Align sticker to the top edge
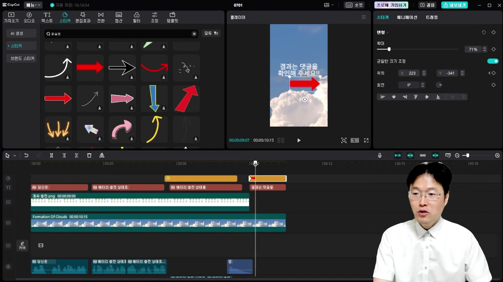The height and width of the screenshot is (282, 503). 415,97
